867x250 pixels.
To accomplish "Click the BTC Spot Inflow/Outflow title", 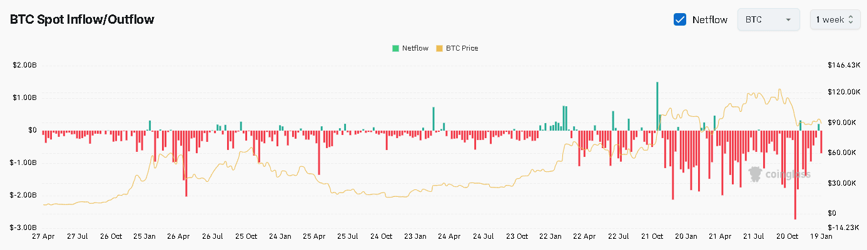I will [82, 19].
